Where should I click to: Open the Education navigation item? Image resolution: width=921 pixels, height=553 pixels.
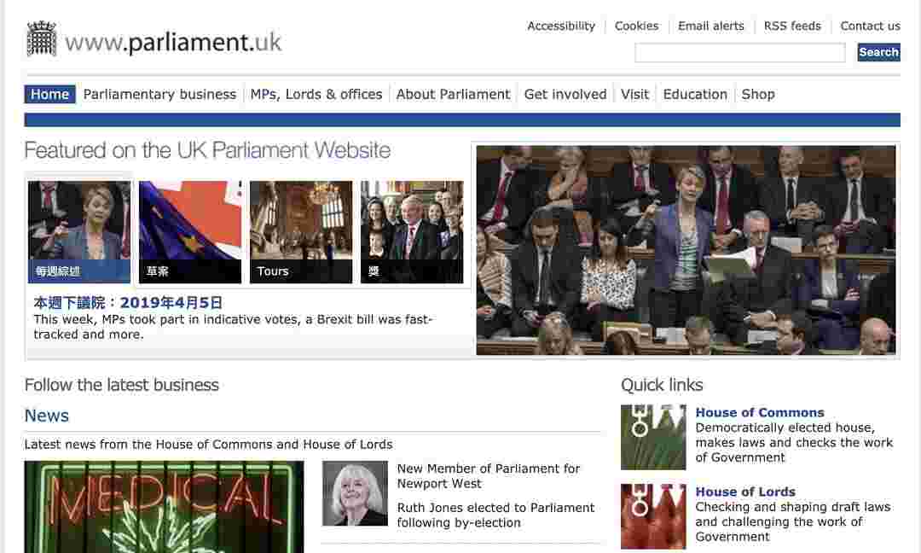point(695,94)
